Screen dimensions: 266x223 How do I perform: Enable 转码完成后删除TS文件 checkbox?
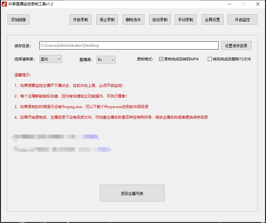point(210,59)
